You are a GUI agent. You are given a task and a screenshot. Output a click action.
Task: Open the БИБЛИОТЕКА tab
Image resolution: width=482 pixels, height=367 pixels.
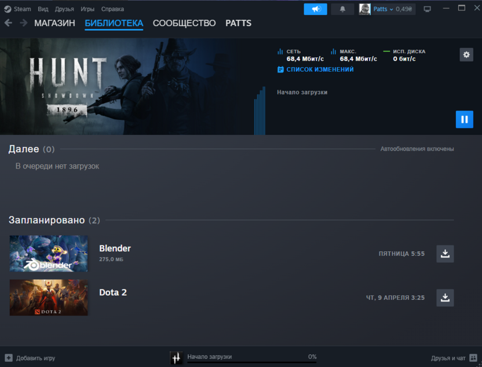[114, 23]
